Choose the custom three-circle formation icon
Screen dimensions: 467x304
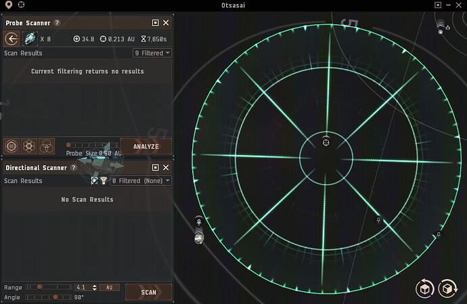tap(47, 146)
